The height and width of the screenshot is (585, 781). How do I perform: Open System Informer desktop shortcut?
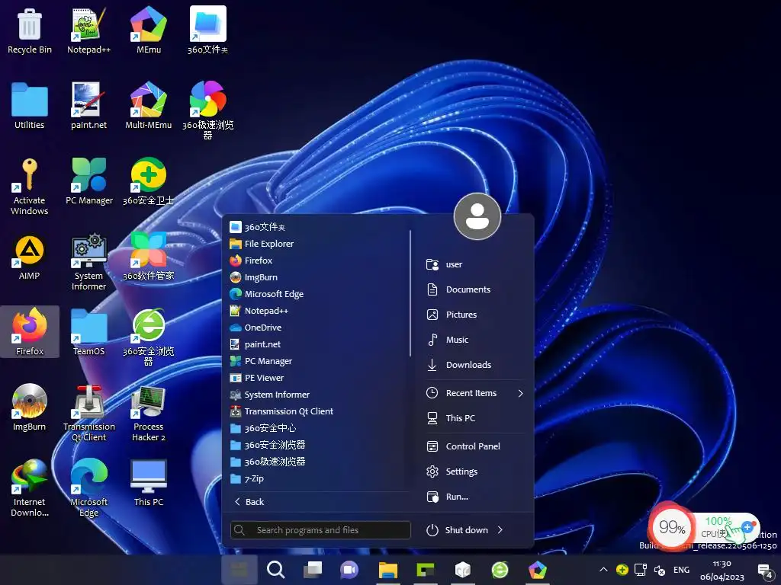[88, 262]
